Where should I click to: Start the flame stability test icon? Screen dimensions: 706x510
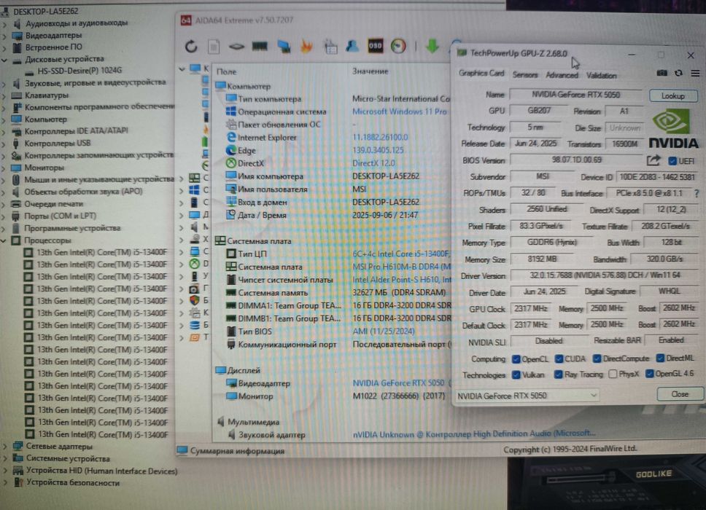(x=306, y=47)
